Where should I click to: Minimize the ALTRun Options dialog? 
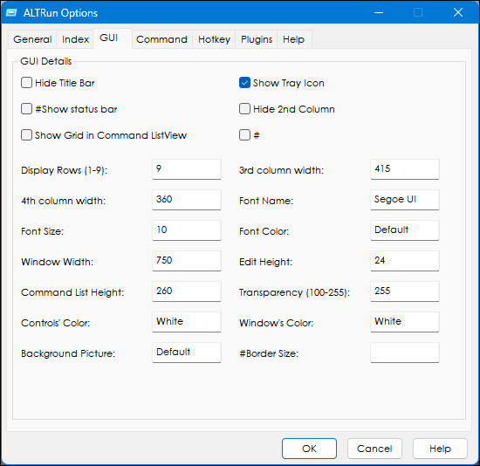point(379,12)
